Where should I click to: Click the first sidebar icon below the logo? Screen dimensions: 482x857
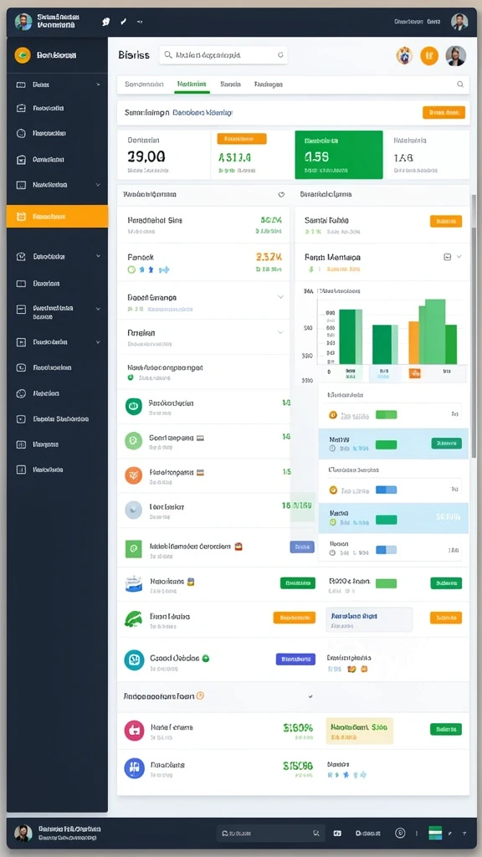click(21, 85)
